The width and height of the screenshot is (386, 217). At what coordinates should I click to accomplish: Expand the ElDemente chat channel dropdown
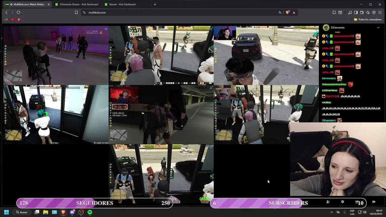(378, 28)
